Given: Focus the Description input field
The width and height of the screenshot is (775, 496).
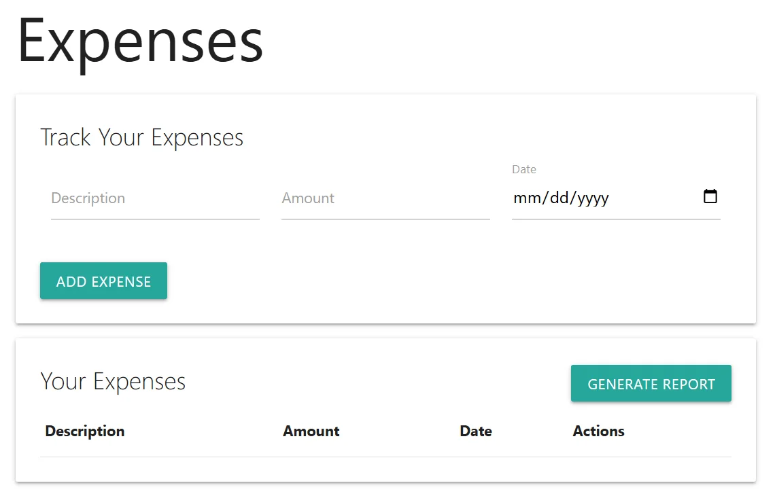Looking at the screenshot, I should click(155, 198).
